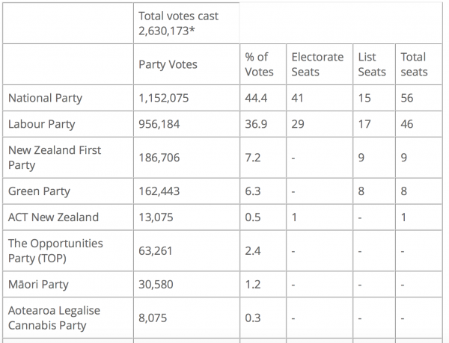This screenshot has width=449, height=343.
Task: Click the ACT New Zealand row label
Action: point(52,217)
